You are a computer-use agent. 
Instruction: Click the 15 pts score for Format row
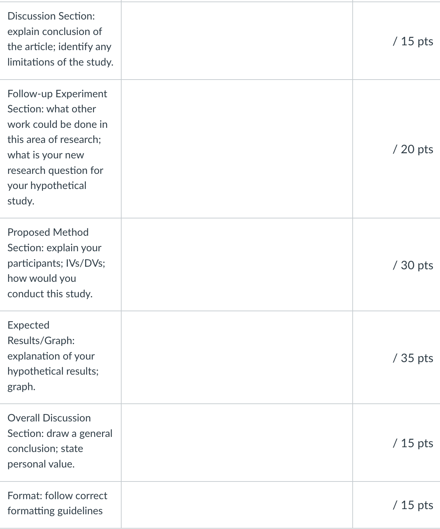413,505
